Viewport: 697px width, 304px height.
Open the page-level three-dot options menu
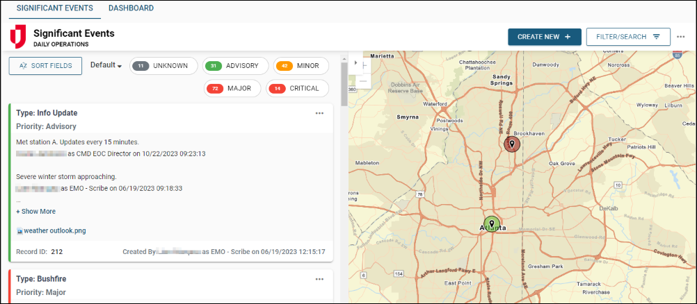click(x=681, y=37)
